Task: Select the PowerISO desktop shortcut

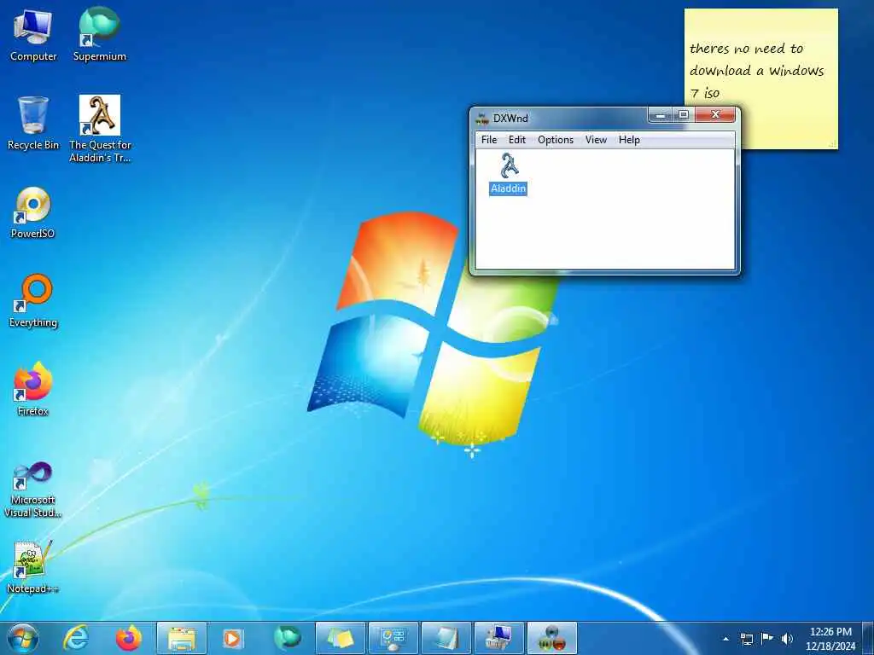Action: 33,212
